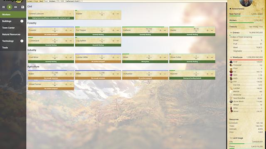This screenshot has height=149, width=266.
Task: Save the game with floppy icon
Action: [22, 7]
